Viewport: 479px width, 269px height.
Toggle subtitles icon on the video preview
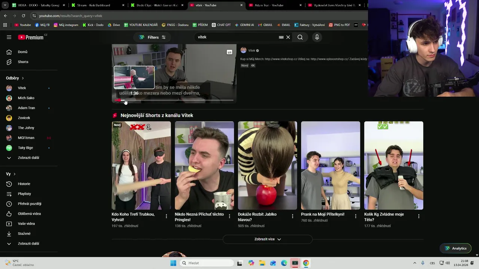pyautogui.click(x=229, y=52)
